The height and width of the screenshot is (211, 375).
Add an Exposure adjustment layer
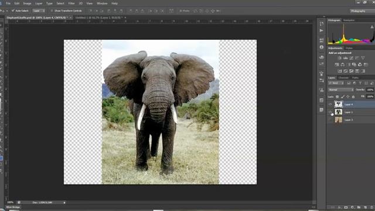click(357, 58)
